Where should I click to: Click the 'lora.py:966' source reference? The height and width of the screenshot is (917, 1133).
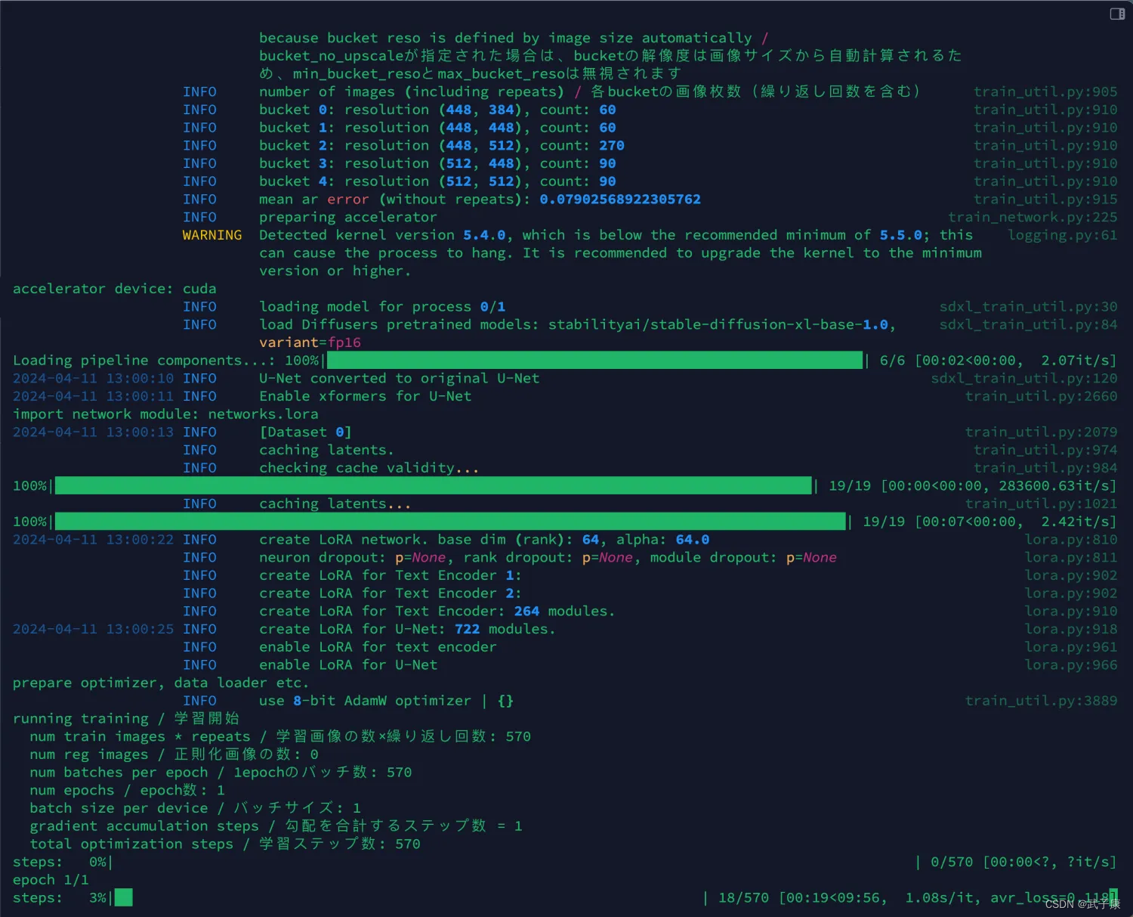tap(1071, 665)
